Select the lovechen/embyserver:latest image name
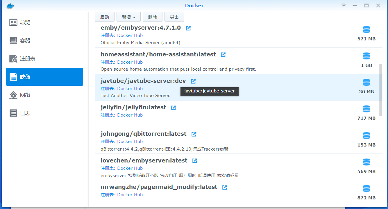Image resolution: width=388 pixels, height=209 pixels. 144,160
